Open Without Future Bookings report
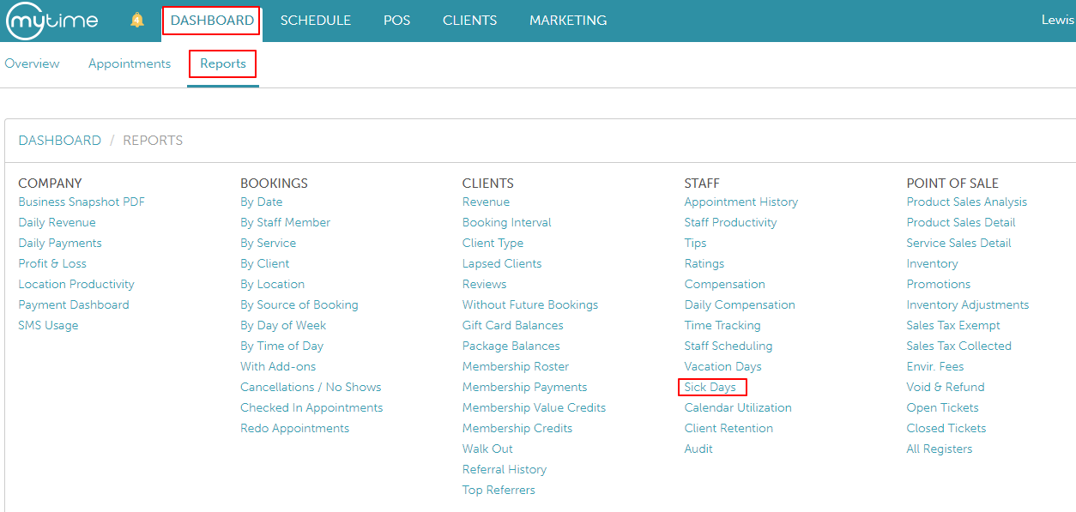The width and height of the screenshot is (1076, 512). [530, 305]
